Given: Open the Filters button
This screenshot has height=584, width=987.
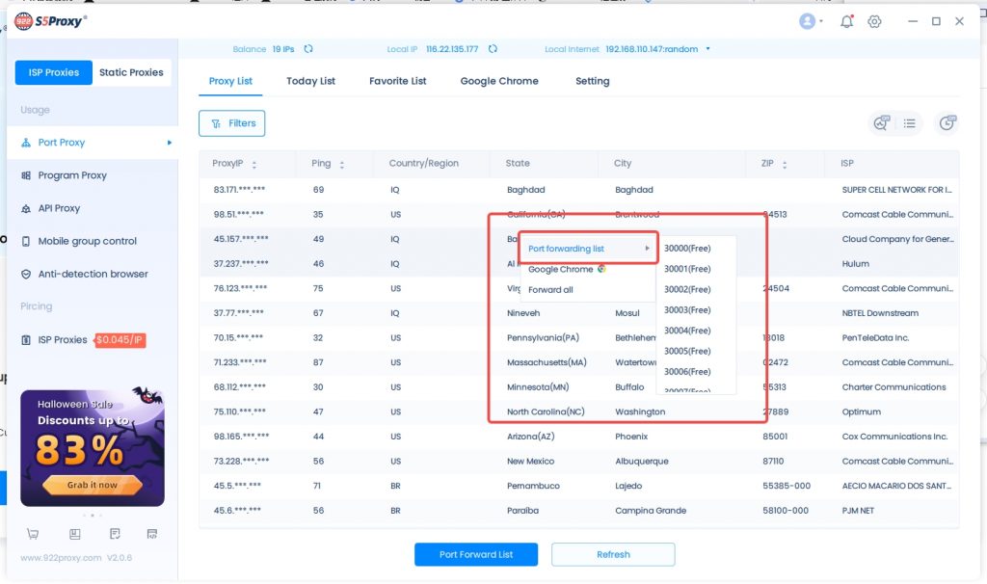Looking at the screenshot, I should (231, 123).
